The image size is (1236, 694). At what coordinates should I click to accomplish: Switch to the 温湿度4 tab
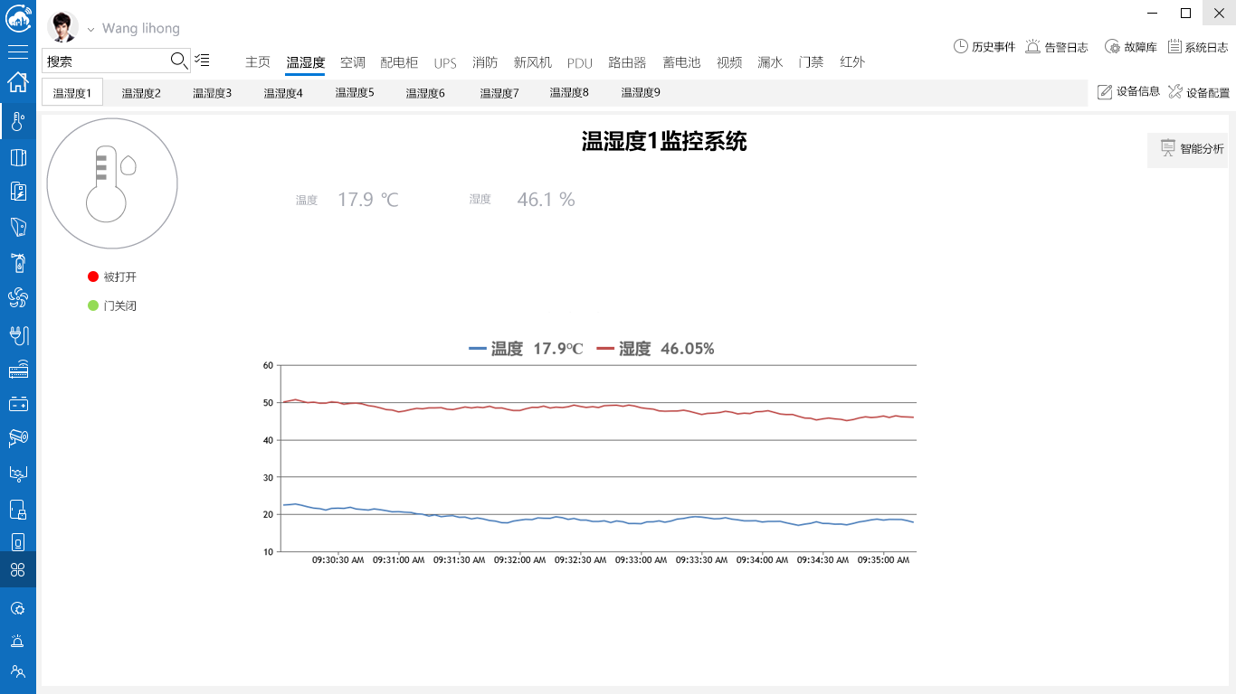283,92
